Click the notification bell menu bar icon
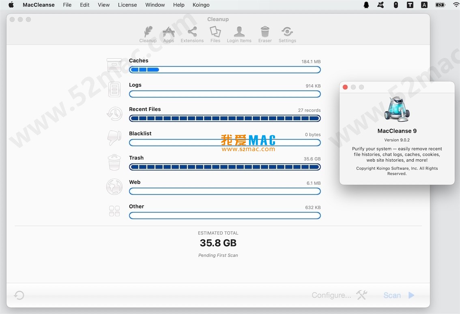 [x=366, y=5]
